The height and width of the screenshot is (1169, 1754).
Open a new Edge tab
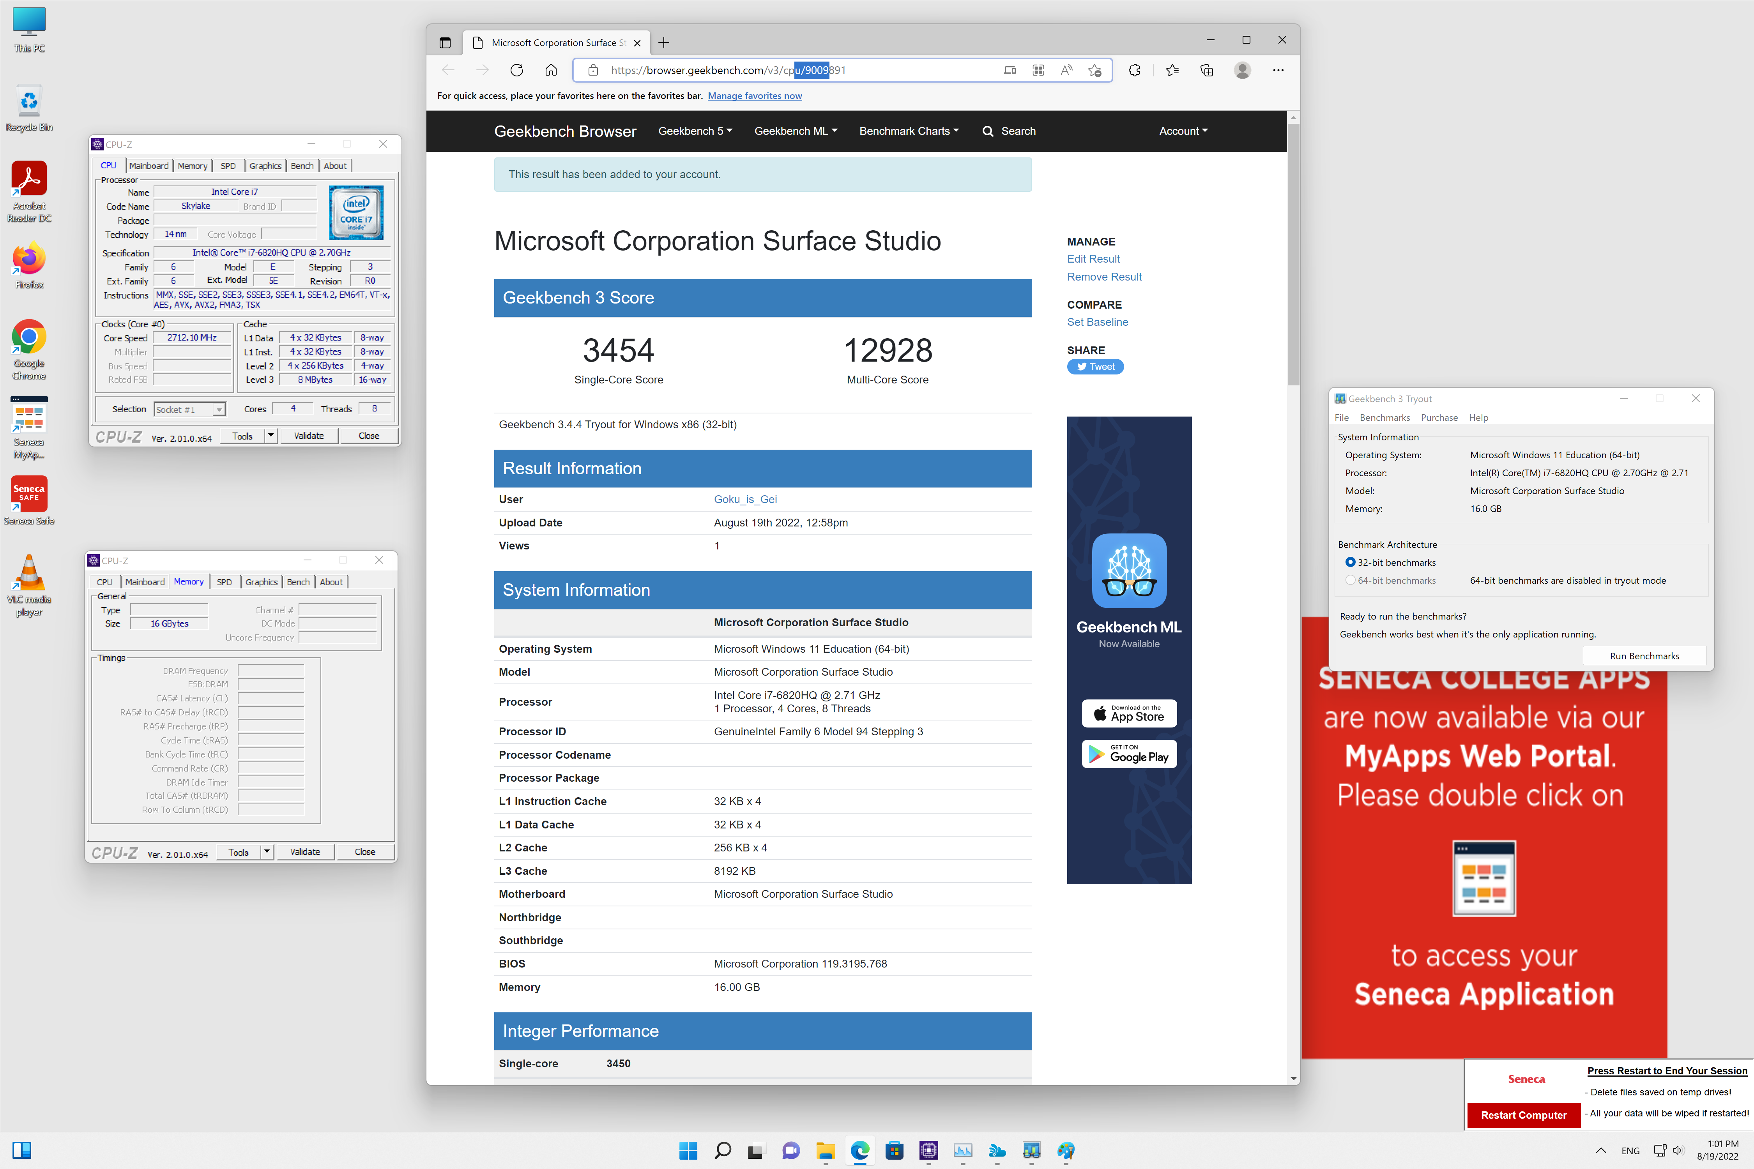pos(664,42)
